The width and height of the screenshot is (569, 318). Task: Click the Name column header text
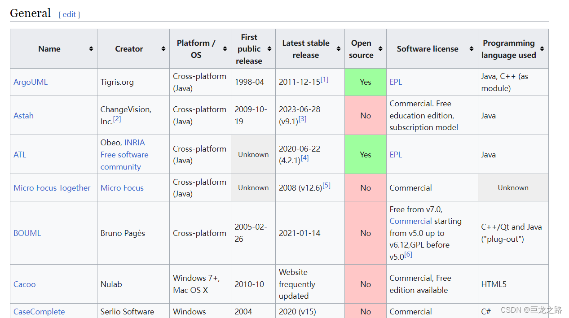[49, 49]
